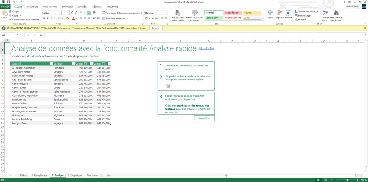Adjust the zoom slider in status bar
The width and height of the screenshot is (368, 182).
coord(348,180)
